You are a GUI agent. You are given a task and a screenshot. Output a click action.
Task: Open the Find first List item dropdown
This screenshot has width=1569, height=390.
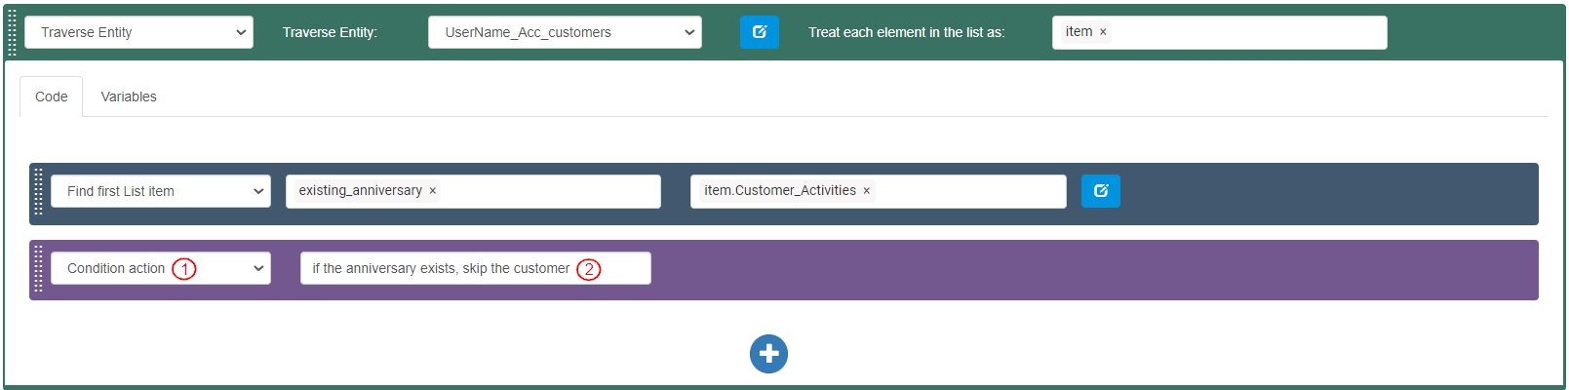[160, 191]
